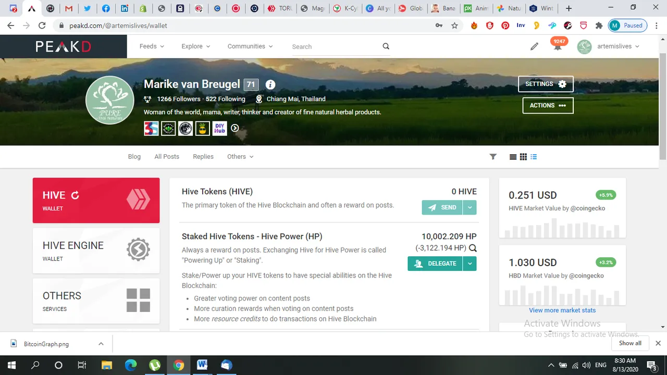Open the artemislives account menu chevron
Screen dimensions: 667x375
637,46
